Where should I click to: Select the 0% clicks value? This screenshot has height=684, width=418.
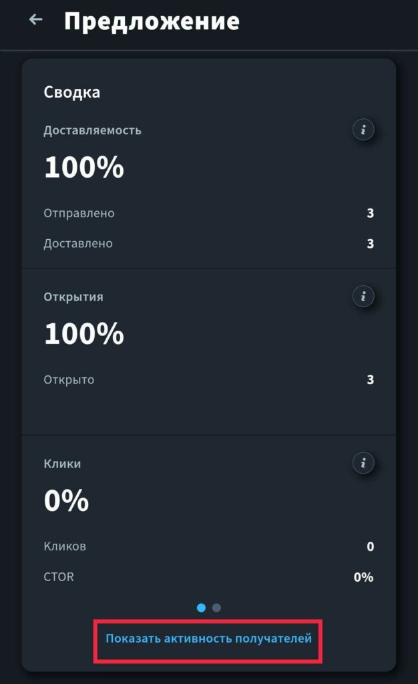tap(66, 500)
